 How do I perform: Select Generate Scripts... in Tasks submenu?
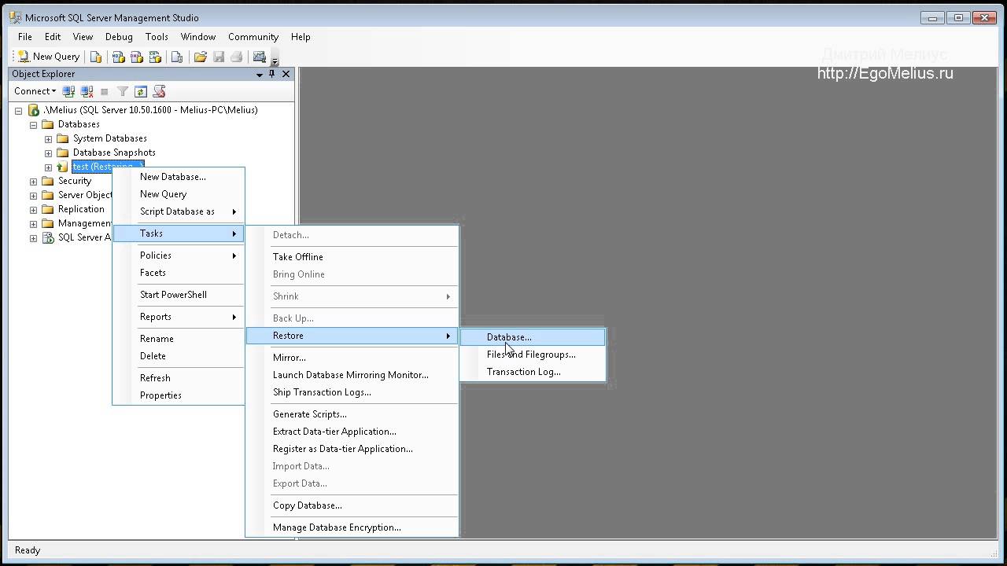(352, 414)
